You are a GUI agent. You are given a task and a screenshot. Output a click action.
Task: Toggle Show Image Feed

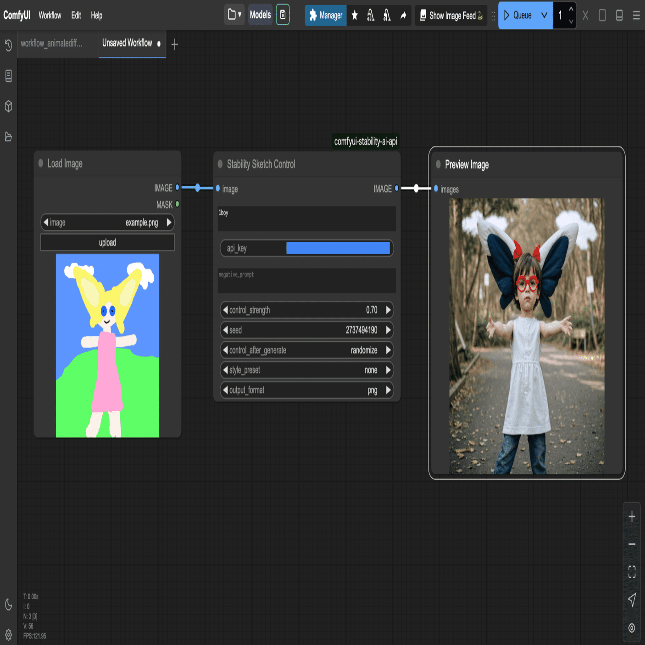click(451, 15)
